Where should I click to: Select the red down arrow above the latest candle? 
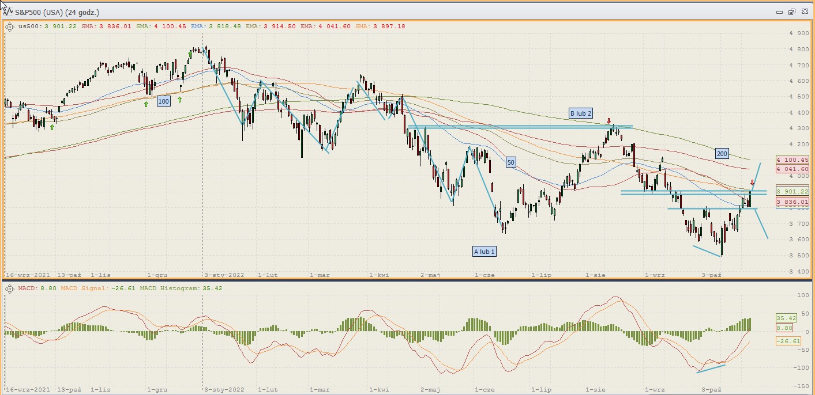coord(752,183)
